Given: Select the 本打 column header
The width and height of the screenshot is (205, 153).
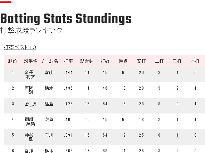Looking at the screenshot, I should coord(195,61).
